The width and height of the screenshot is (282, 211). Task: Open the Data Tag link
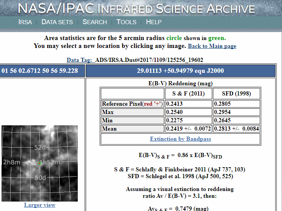click(x=81, y=60)
